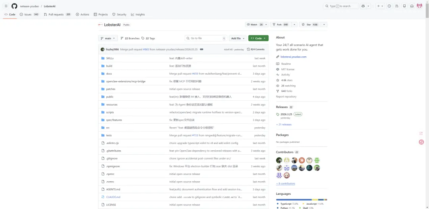Star the LobsterAI repository
The width and height of the screenshot is (429, 209).
coord(310,25)
